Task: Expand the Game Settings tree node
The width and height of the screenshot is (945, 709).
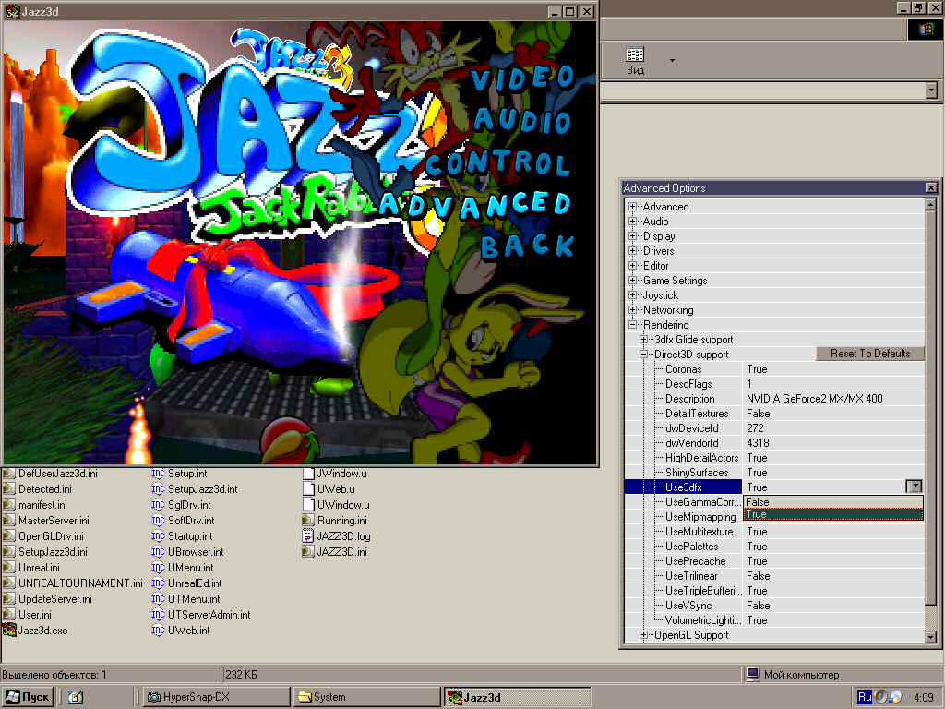Action: point(632,281)
